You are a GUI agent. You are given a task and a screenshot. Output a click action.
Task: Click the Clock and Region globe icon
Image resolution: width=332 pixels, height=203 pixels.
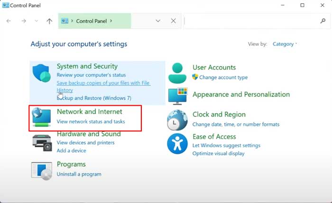click(x=177, y=120)
